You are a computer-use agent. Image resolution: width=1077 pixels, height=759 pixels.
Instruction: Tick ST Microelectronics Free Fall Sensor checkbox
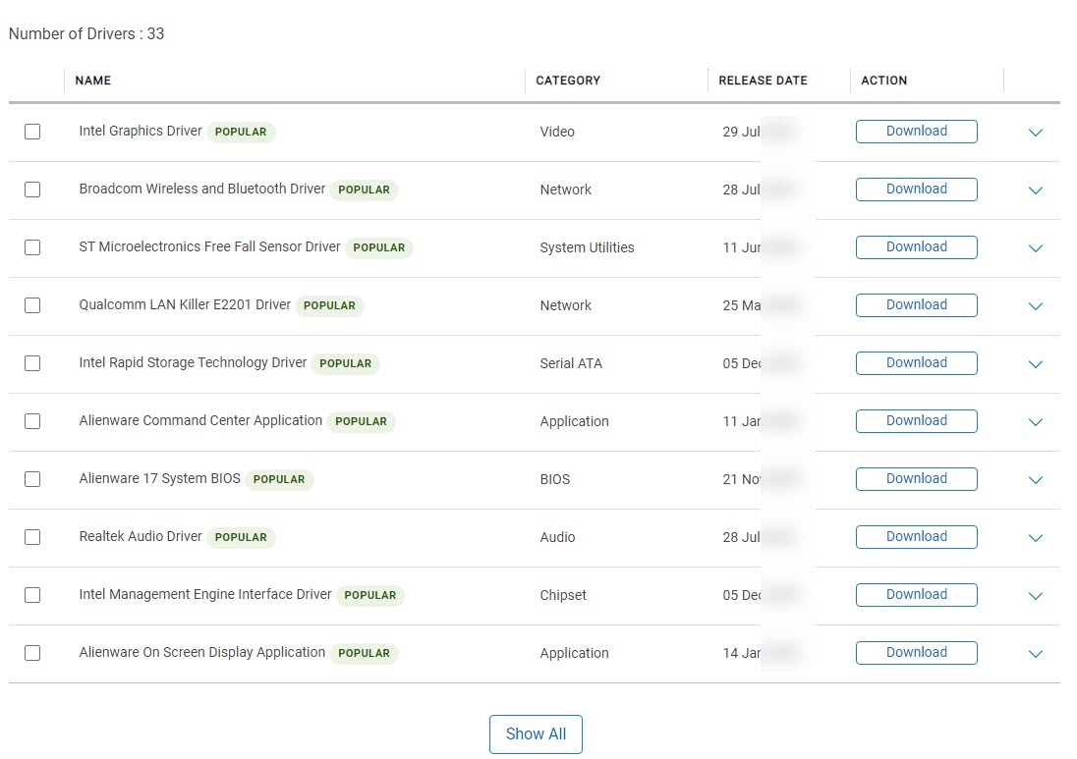tap(32, 247)
